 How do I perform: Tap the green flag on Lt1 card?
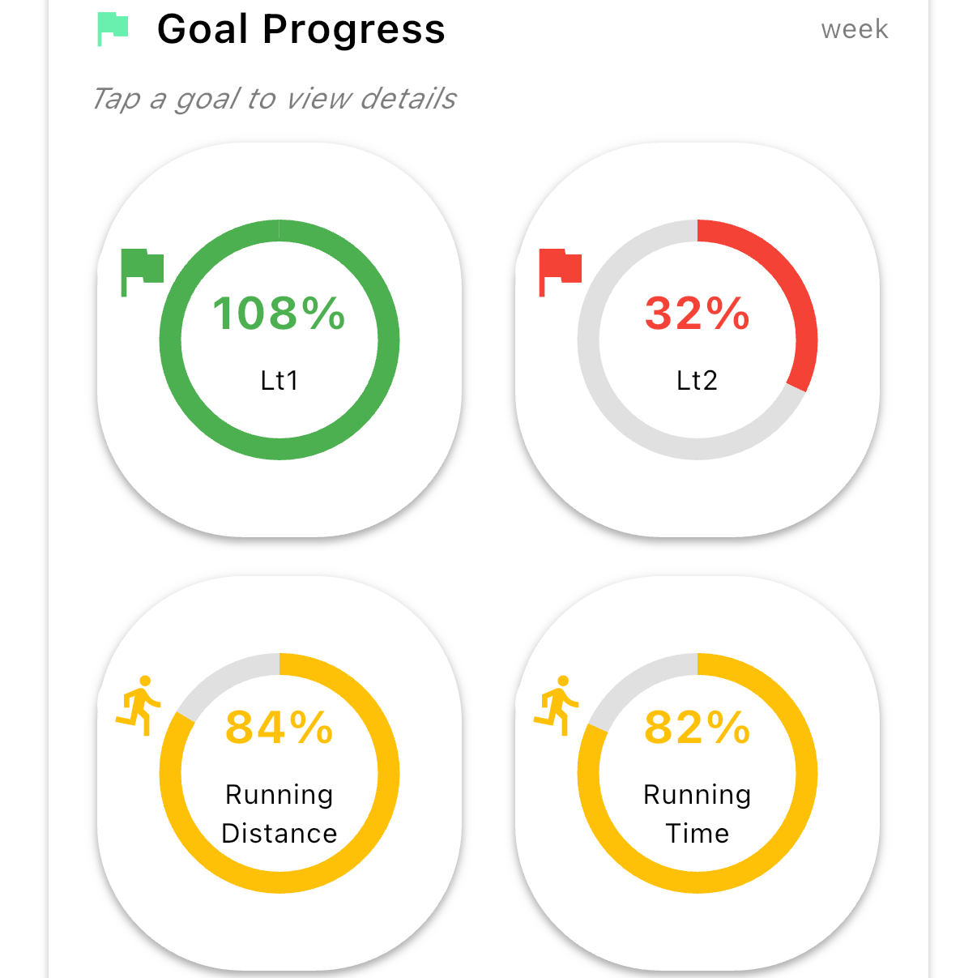click(142, 271)
